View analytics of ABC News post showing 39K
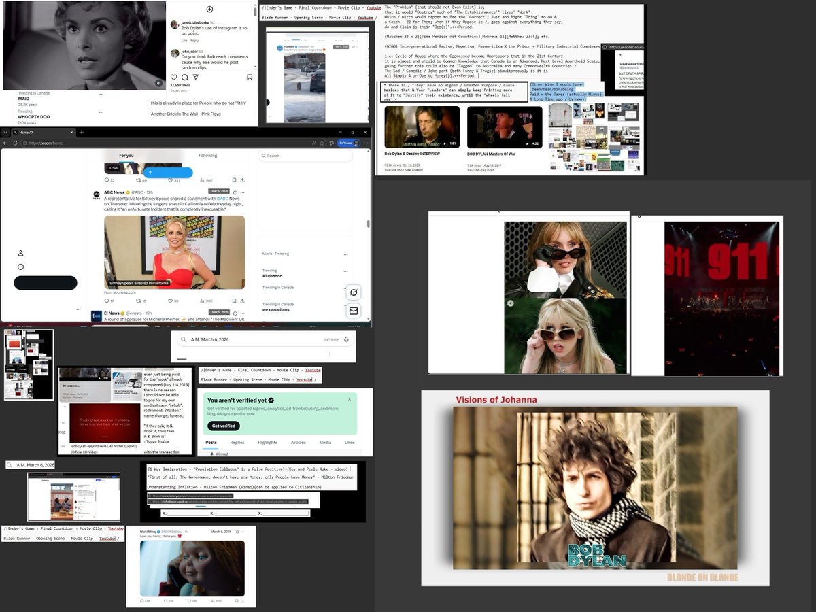816x612 pixels. coord(207,301)
